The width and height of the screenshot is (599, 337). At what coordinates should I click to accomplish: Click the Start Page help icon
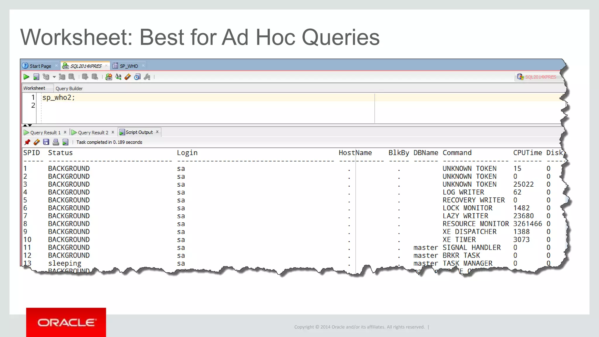(25, 66)
